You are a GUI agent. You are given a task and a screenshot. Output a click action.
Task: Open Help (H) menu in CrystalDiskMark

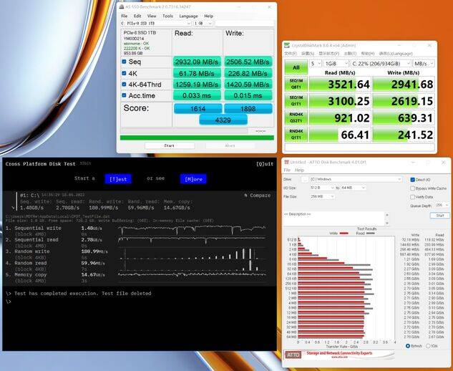(368, 54)
